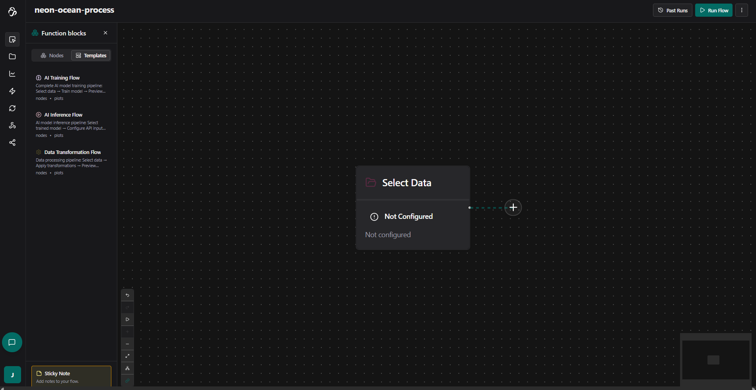This screenshot has height=390, width=756.
Task: Switch to the Nodes tab
Action: [52, 56]
